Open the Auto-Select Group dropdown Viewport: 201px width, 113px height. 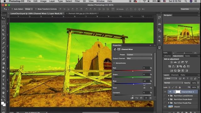29,9
